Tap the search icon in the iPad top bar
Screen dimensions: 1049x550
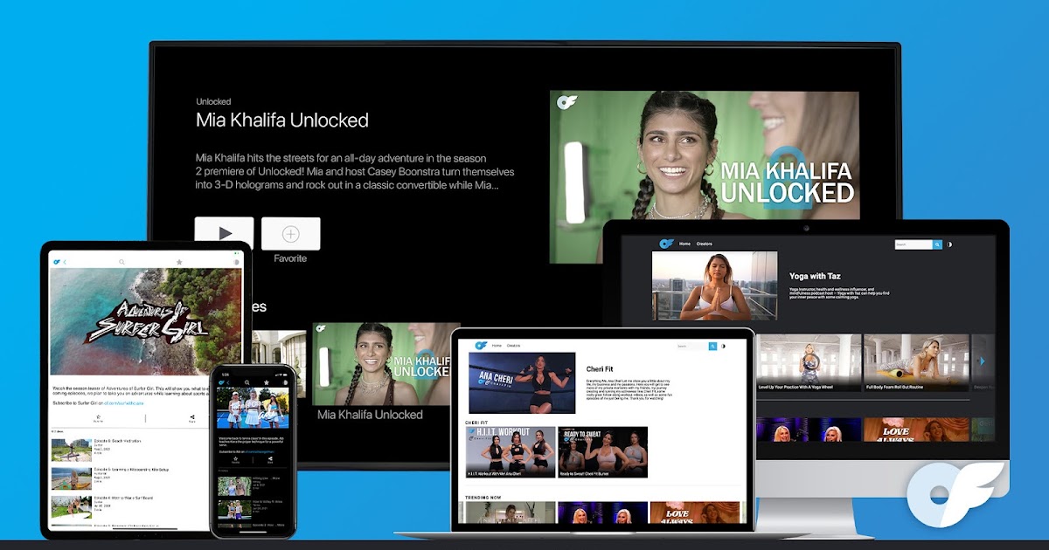click(x=122, y=262)
